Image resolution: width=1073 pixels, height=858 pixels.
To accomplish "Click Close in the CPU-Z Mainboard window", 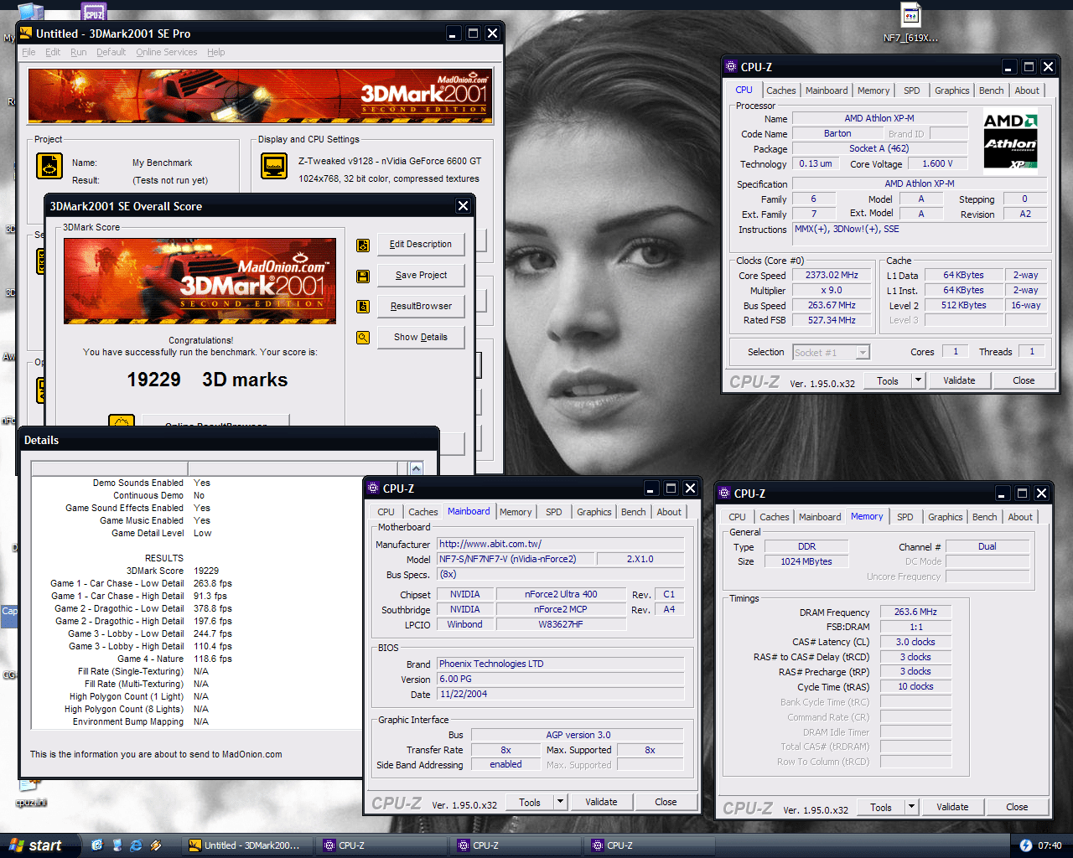I will click(666, 802).
